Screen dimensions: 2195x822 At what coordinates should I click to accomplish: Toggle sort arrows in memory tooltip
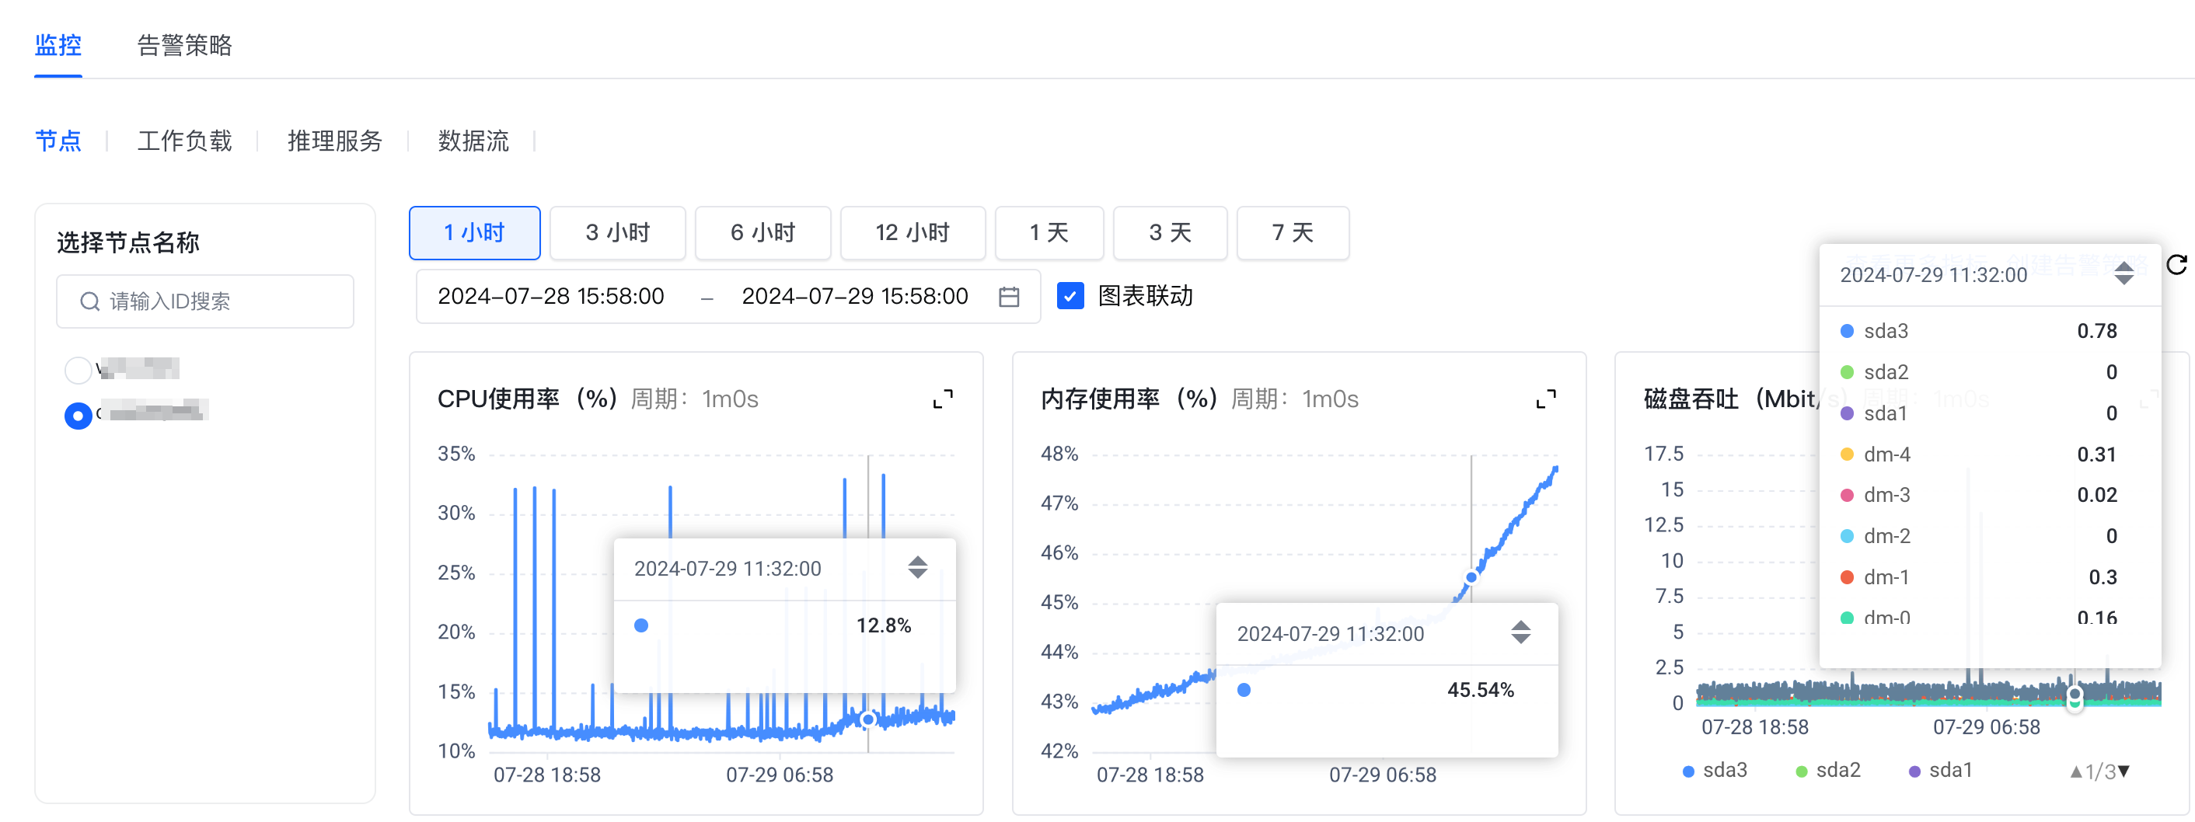1521,632
